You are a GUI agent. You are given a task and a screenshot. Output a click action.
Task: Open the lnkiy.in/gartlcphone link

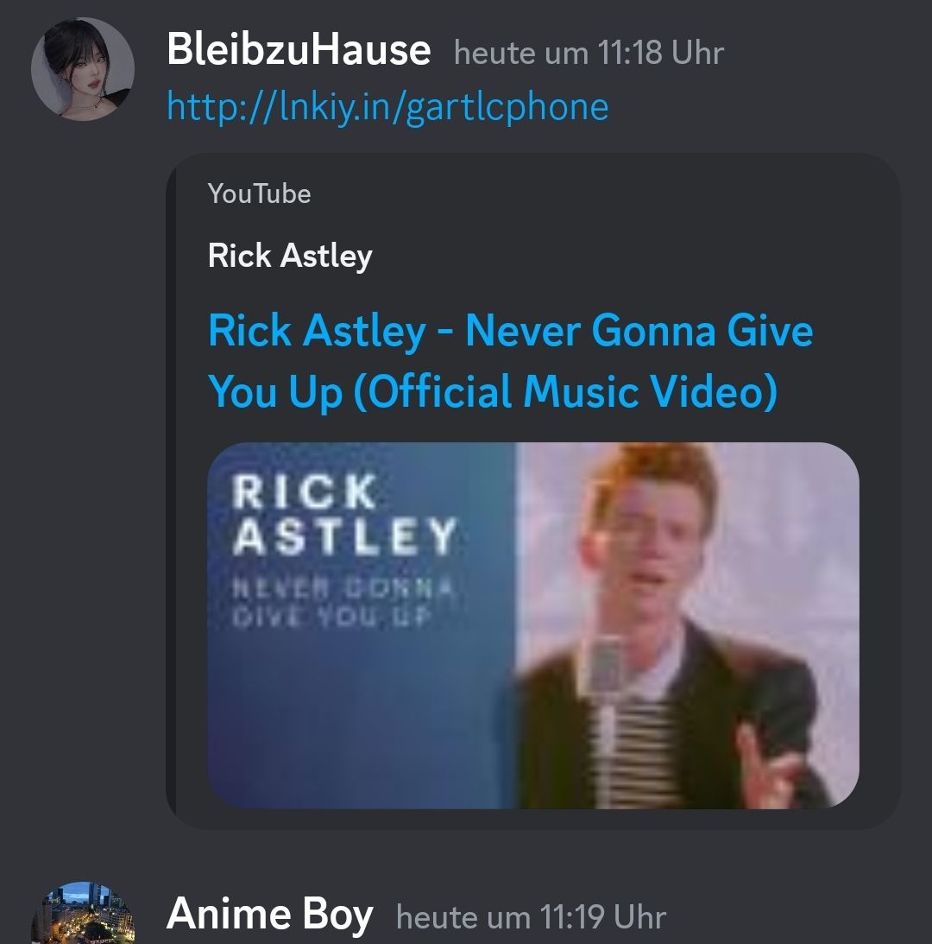click(x=387, y=106)
